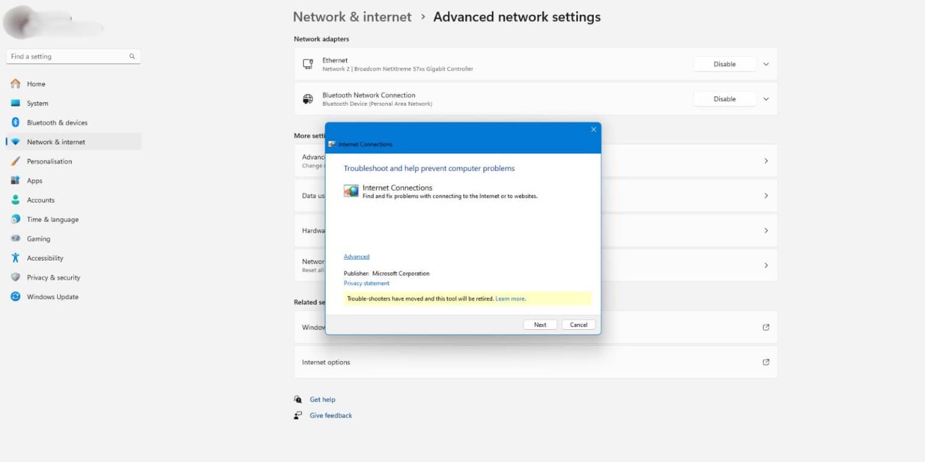
Task: Open the Data usage settings chevron
Action: [x=765, y=196]
